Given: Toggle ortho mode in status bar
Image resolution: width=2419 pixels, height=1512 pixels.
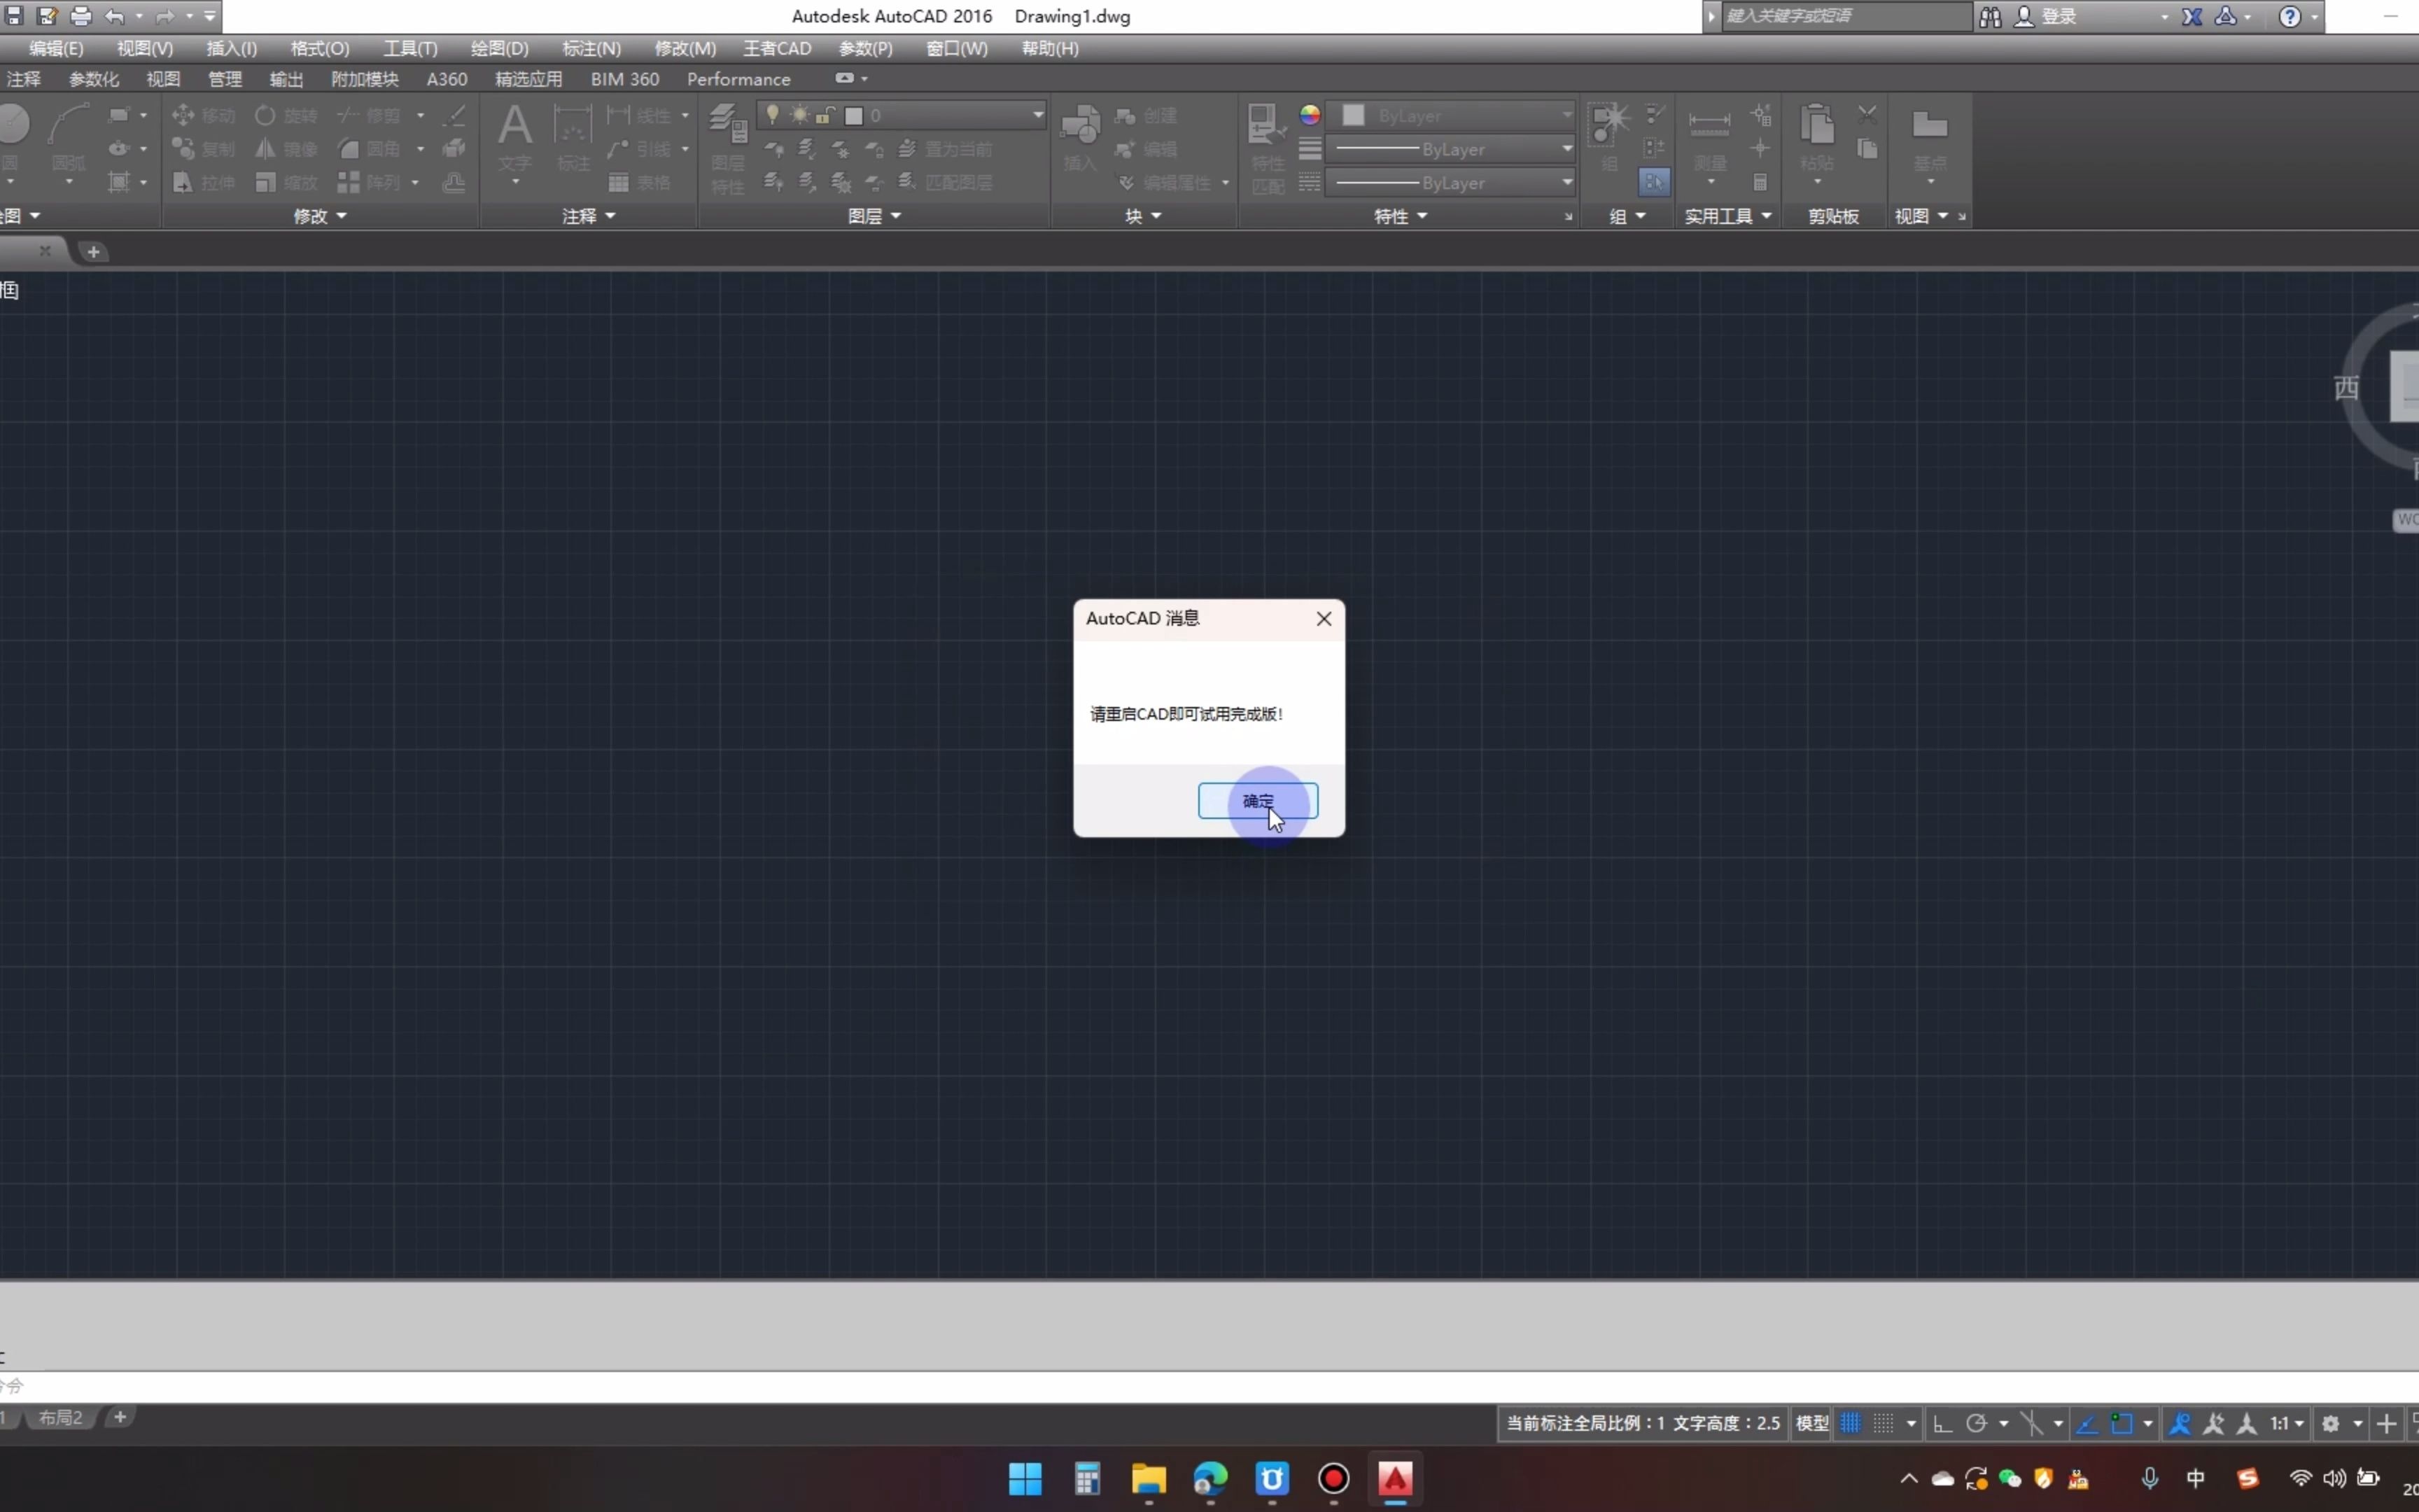Looking at the screenshot, I should coord(1942,1423).
